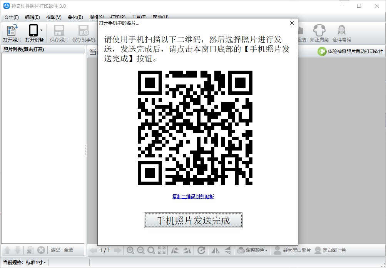
Task: Click the zoom out magnifier icon
Action: click(141, 250)
